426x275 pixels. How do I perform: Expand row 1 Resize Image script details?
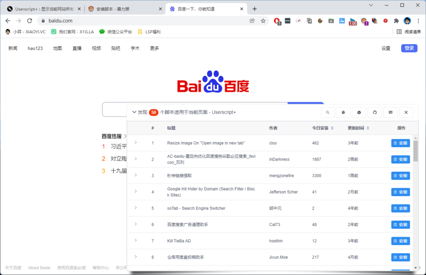click(136, 143)
